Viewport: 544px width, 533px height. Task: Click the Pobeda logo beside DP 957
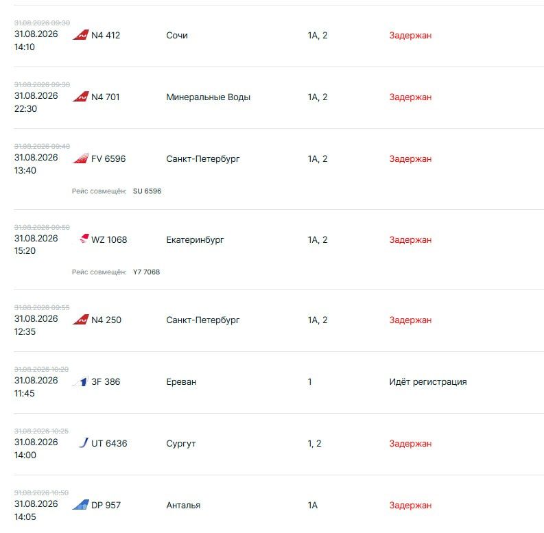[x=80, y=505]
